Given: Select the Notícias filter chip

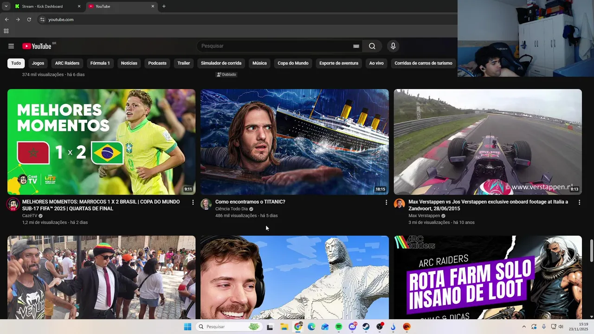Looking at the screenshot, I should 129,63.
